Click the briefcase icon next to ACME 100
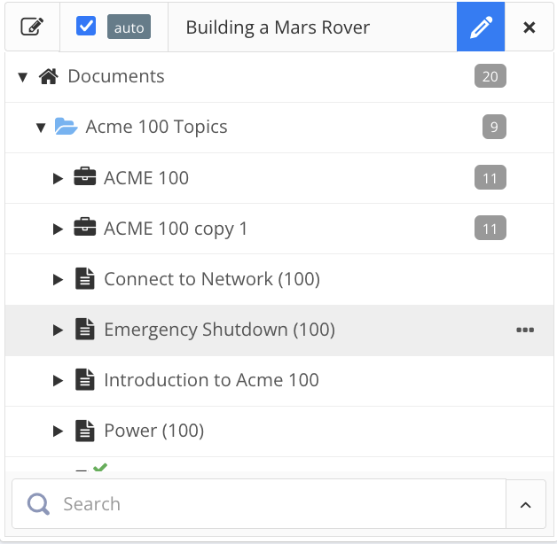 84,177
